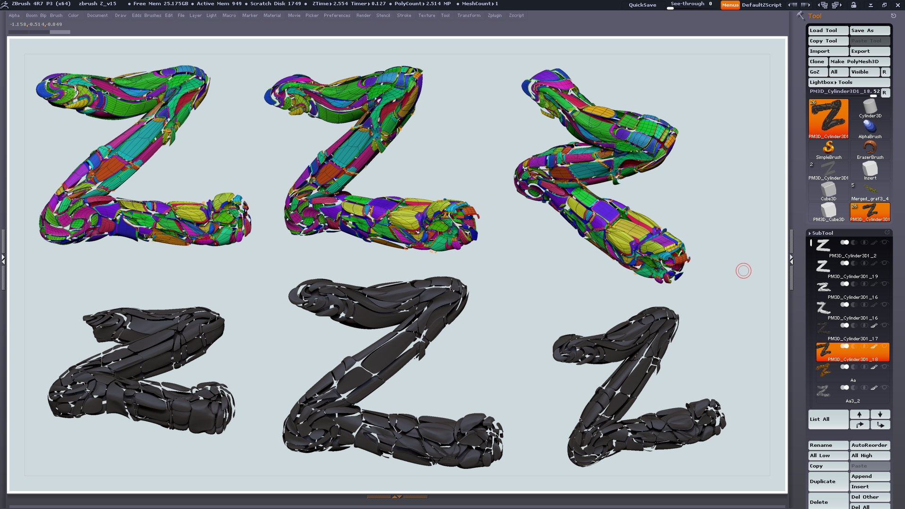Image resolution: width=905 pixels, height=509 pixels.
Task: Select the Cylinder3D tool thumbnail
Action: 870,108
